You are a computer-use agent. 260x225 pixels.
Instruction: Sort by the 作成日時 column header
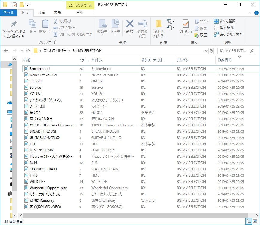pos(237,60)
